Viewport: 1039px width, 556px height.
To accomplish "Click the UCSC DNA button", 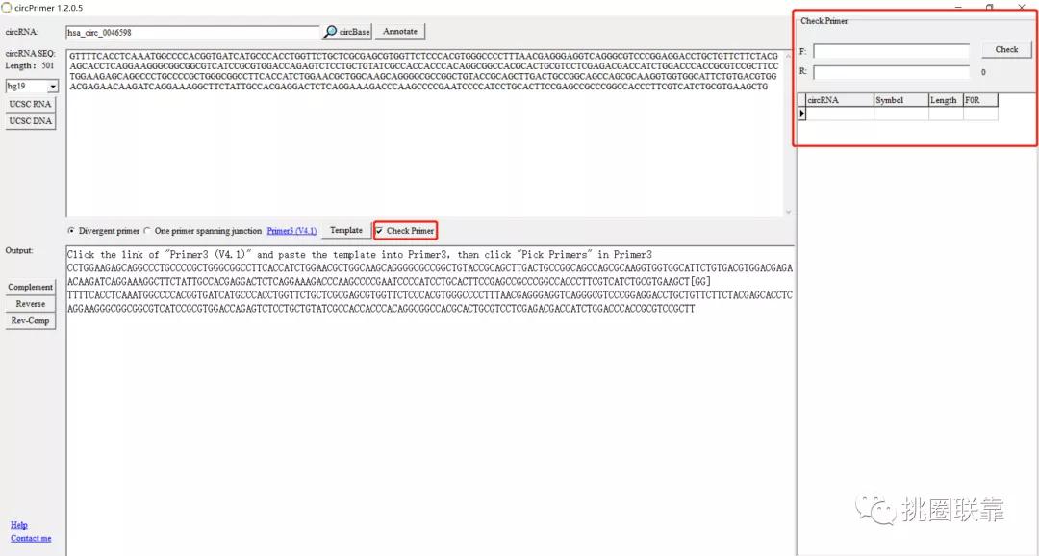I will point(30,121).
